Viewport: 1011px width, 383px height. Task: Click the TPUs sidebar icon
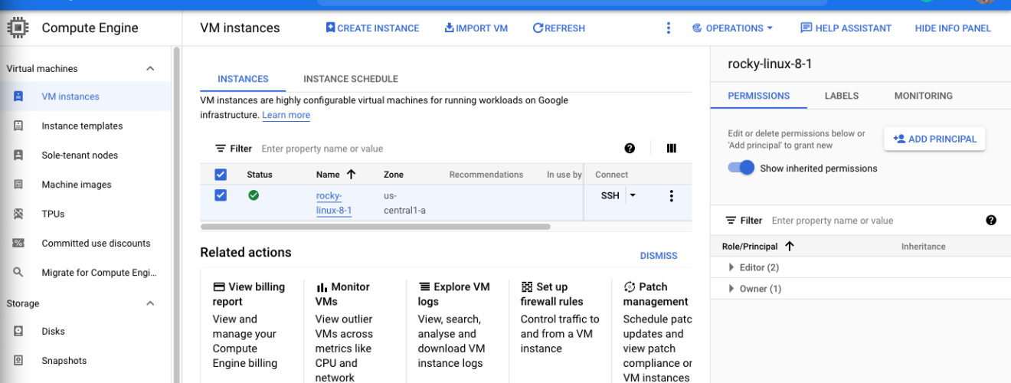point(18,214)
